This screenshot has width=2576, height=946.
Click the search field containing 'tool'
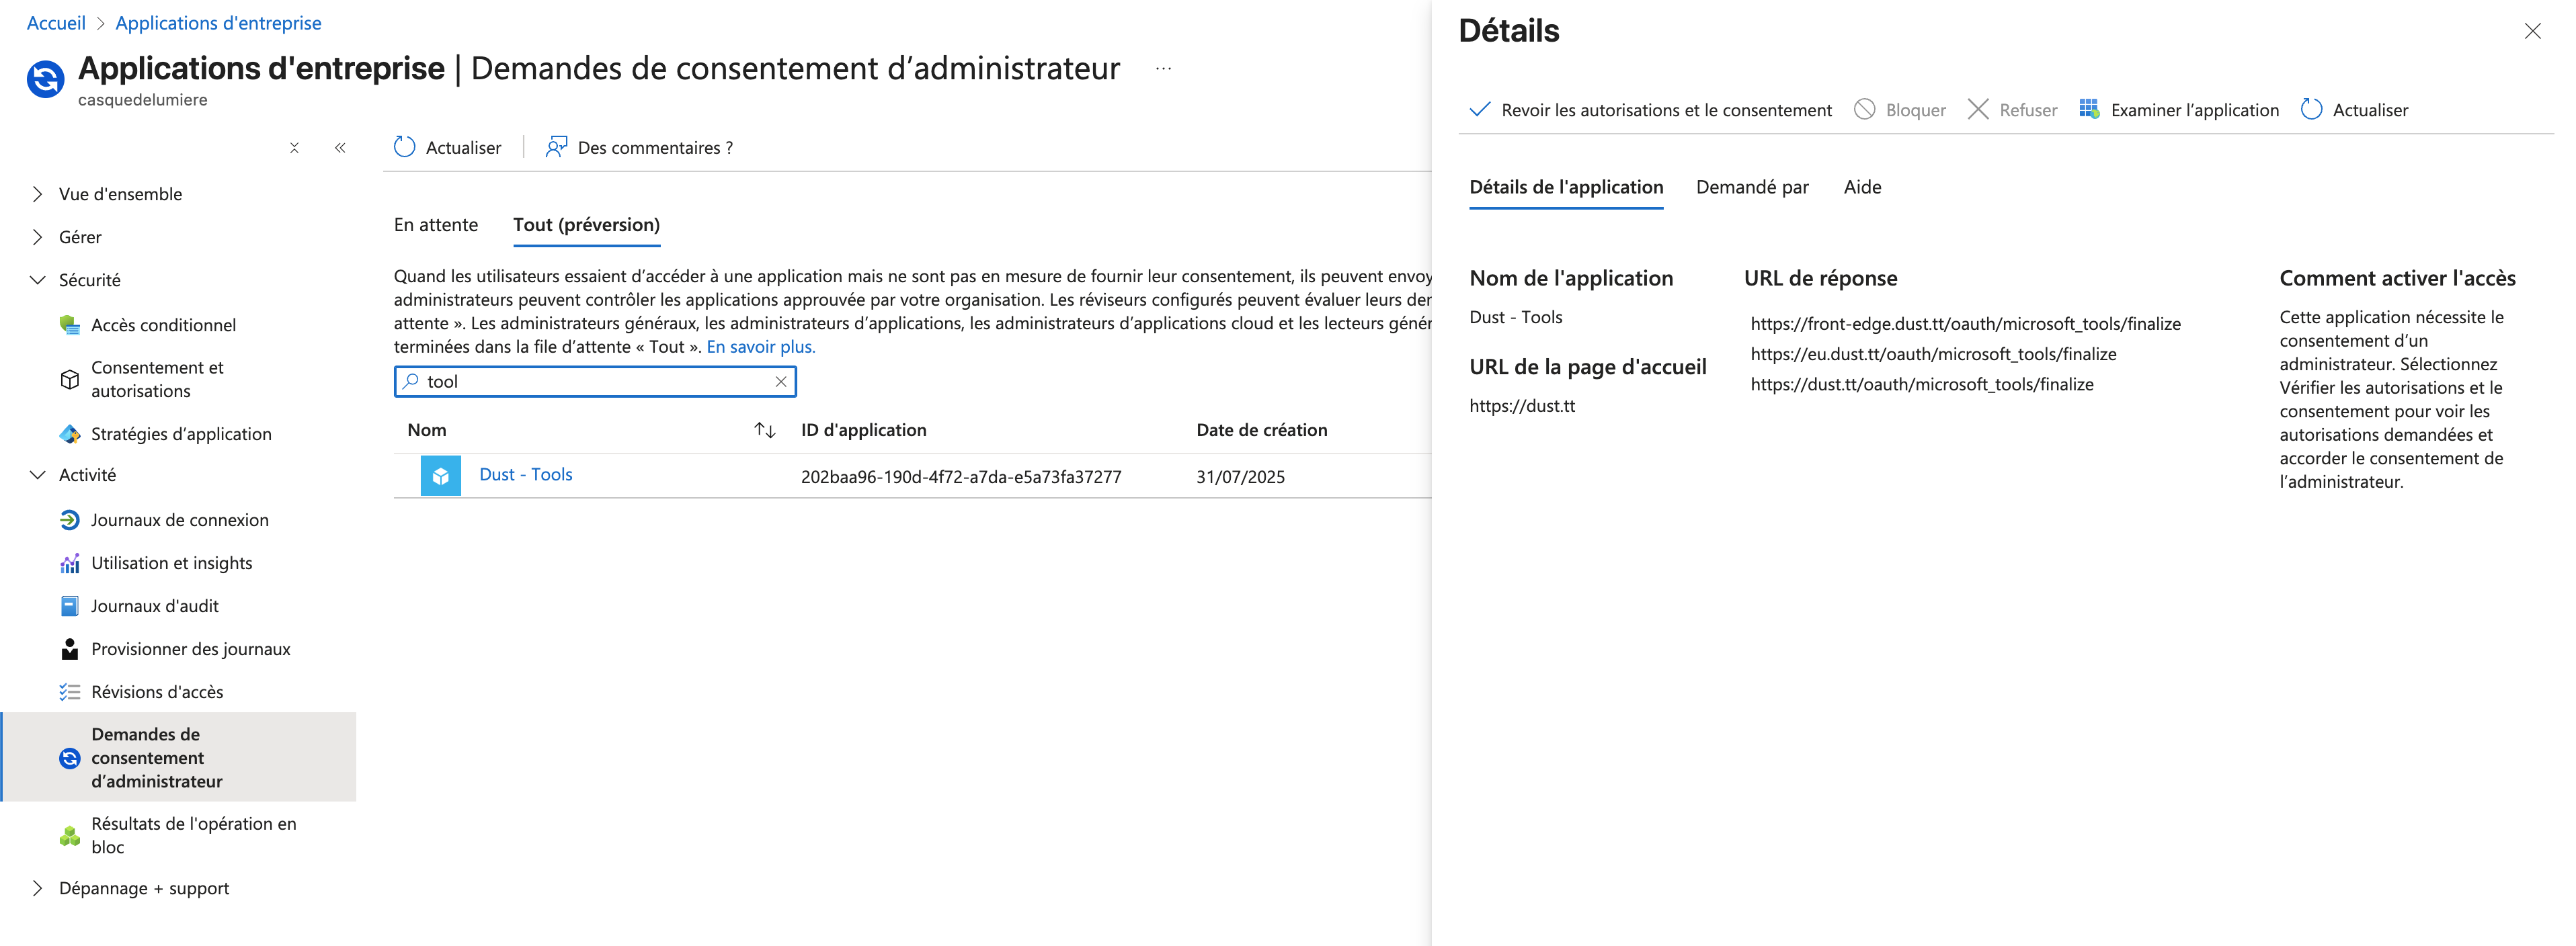(590, 382)
